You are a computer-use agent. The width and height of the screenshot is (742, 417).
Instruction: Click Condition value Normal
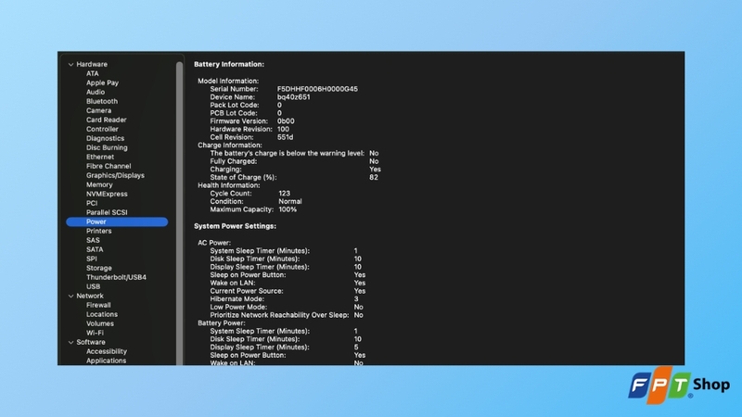[x=290, y=201]
